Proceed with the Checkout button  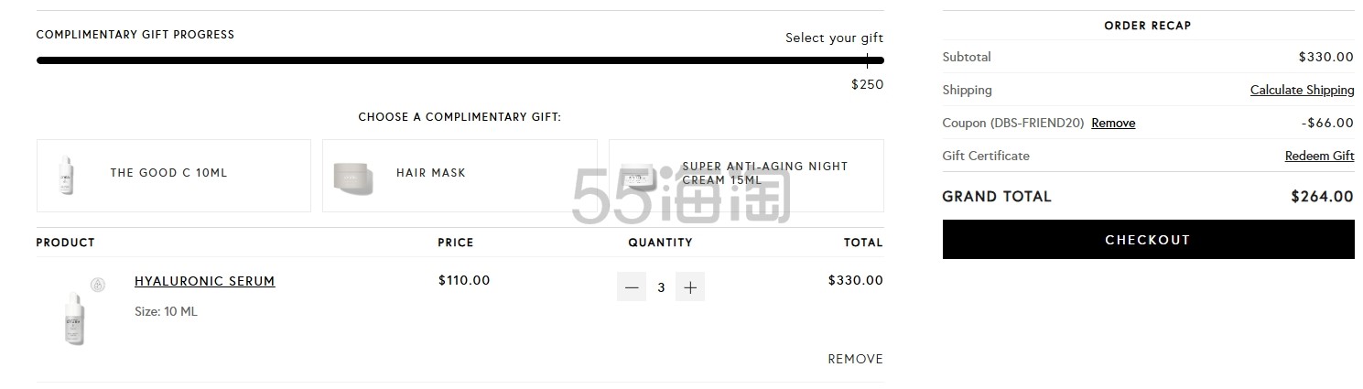1148,240
